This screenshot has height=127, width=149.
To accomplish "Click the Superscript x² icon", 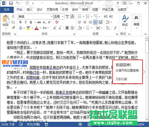I will 50,22.
